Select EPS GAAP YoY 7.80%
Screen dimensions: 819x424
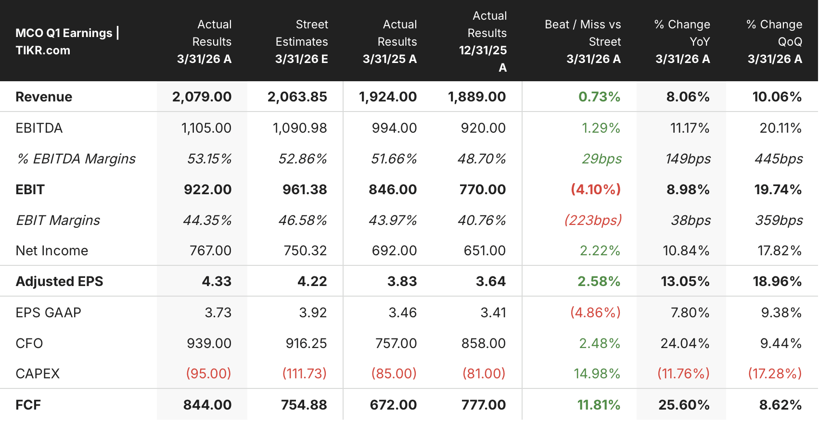[690, 312]
